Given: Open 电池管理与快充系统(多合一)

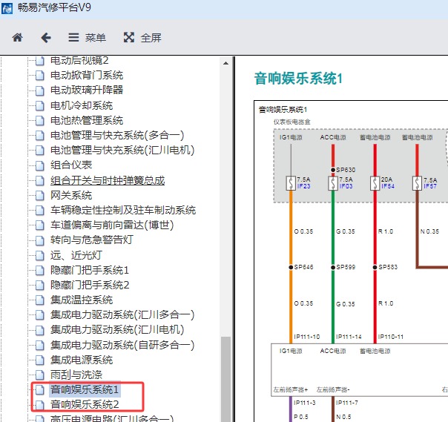Looking at the screenshot, I should 117,135.
